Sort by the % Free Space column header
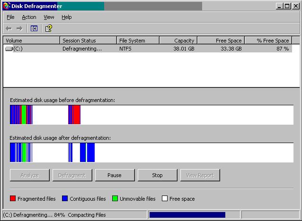 point(268,41)
